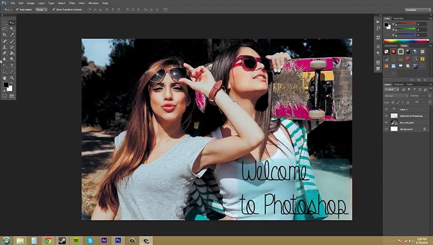Open the Opacity value dropdown
This screenshot has width=433, height=245.
(430, 96)
